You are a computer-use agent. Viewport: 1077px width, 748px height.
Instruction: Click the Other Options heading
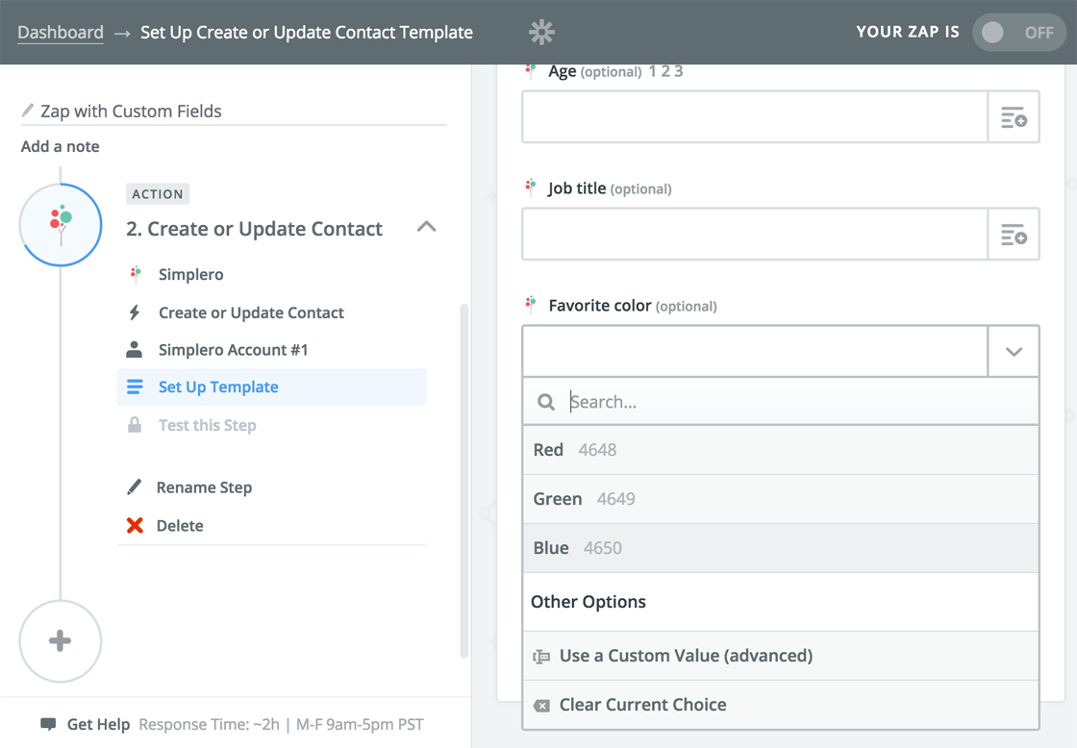point(588,602)
